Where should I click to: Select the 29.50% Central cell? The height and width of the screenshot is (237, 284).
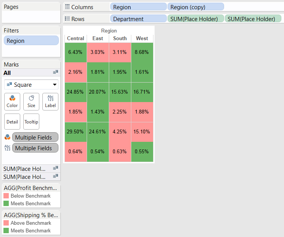[x=76, y=132]
